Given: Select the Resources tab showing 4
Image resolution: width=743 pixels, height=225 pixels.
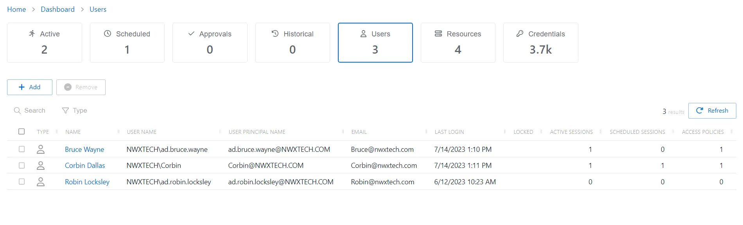Looking at the screenshot, I should point(458,43).
